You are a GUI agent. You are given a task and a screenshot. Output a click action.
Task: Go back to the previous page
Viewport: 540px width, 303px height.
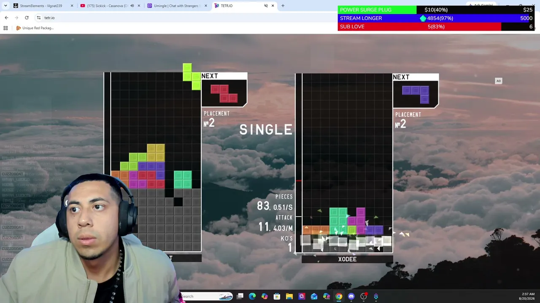6,18
